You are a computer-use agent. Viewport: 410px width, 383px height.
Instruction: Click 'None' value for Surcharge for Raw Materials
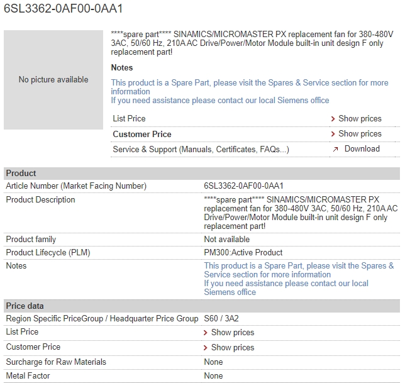click(x=213, y=362)
